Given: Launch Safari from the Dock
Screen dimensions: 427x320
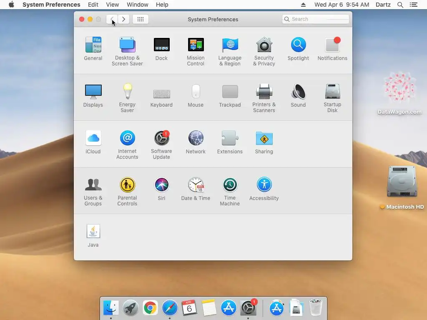Looking at the screenshot, I should click(170, 308).
